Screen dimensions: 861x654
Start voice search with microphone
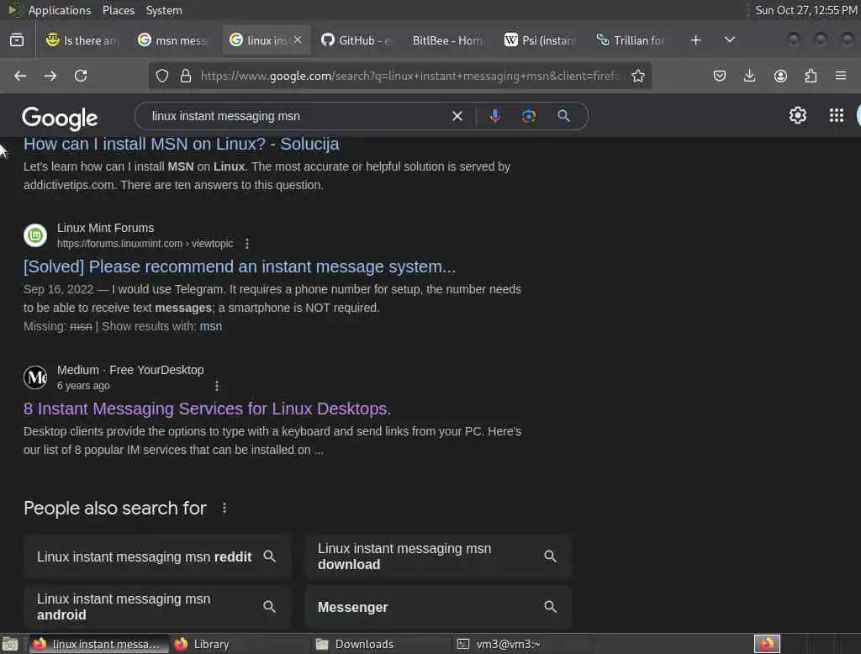pyautogui.click(x=494, y=116)
